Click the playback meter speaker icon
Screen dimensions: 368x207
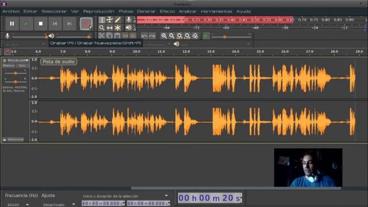(129, 28)
